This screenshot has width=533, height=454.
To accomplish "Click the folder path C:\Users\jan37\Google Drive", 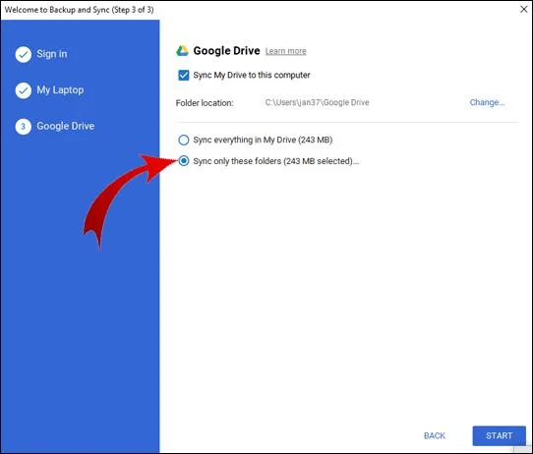I will [317, 102].
